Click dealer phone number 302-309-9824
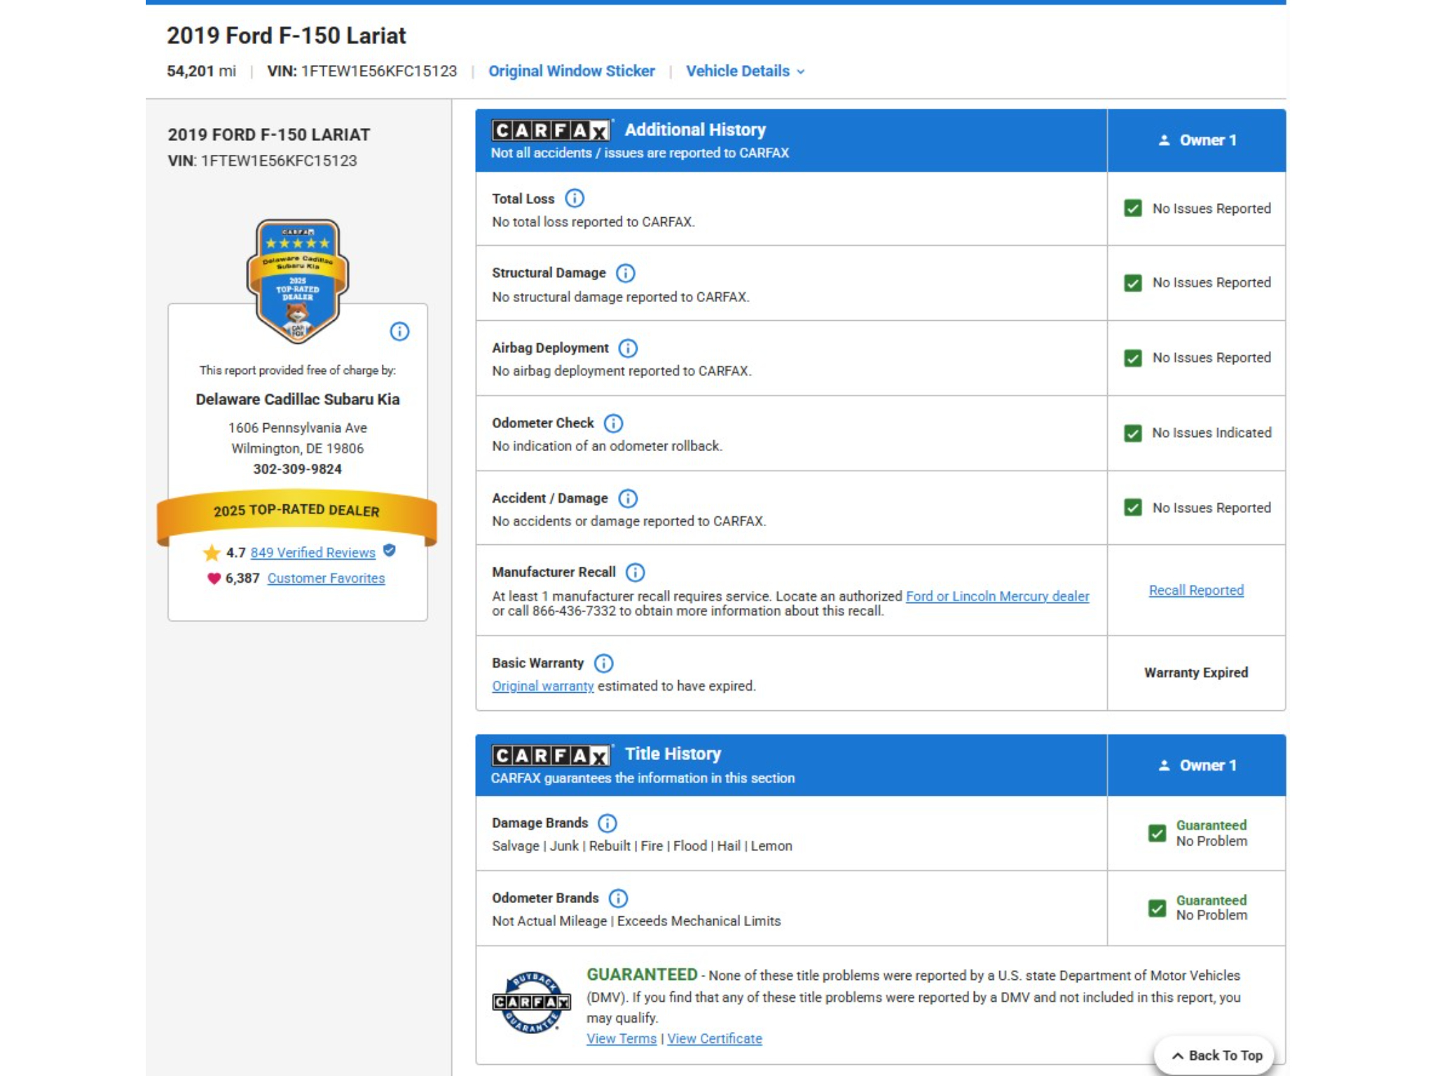The width and height of the screenshot is (1435, 1076). tap(297, 469)
